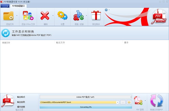Start conversion with the circular arrows icon
The image size is (169, 111).
point(157,101)
